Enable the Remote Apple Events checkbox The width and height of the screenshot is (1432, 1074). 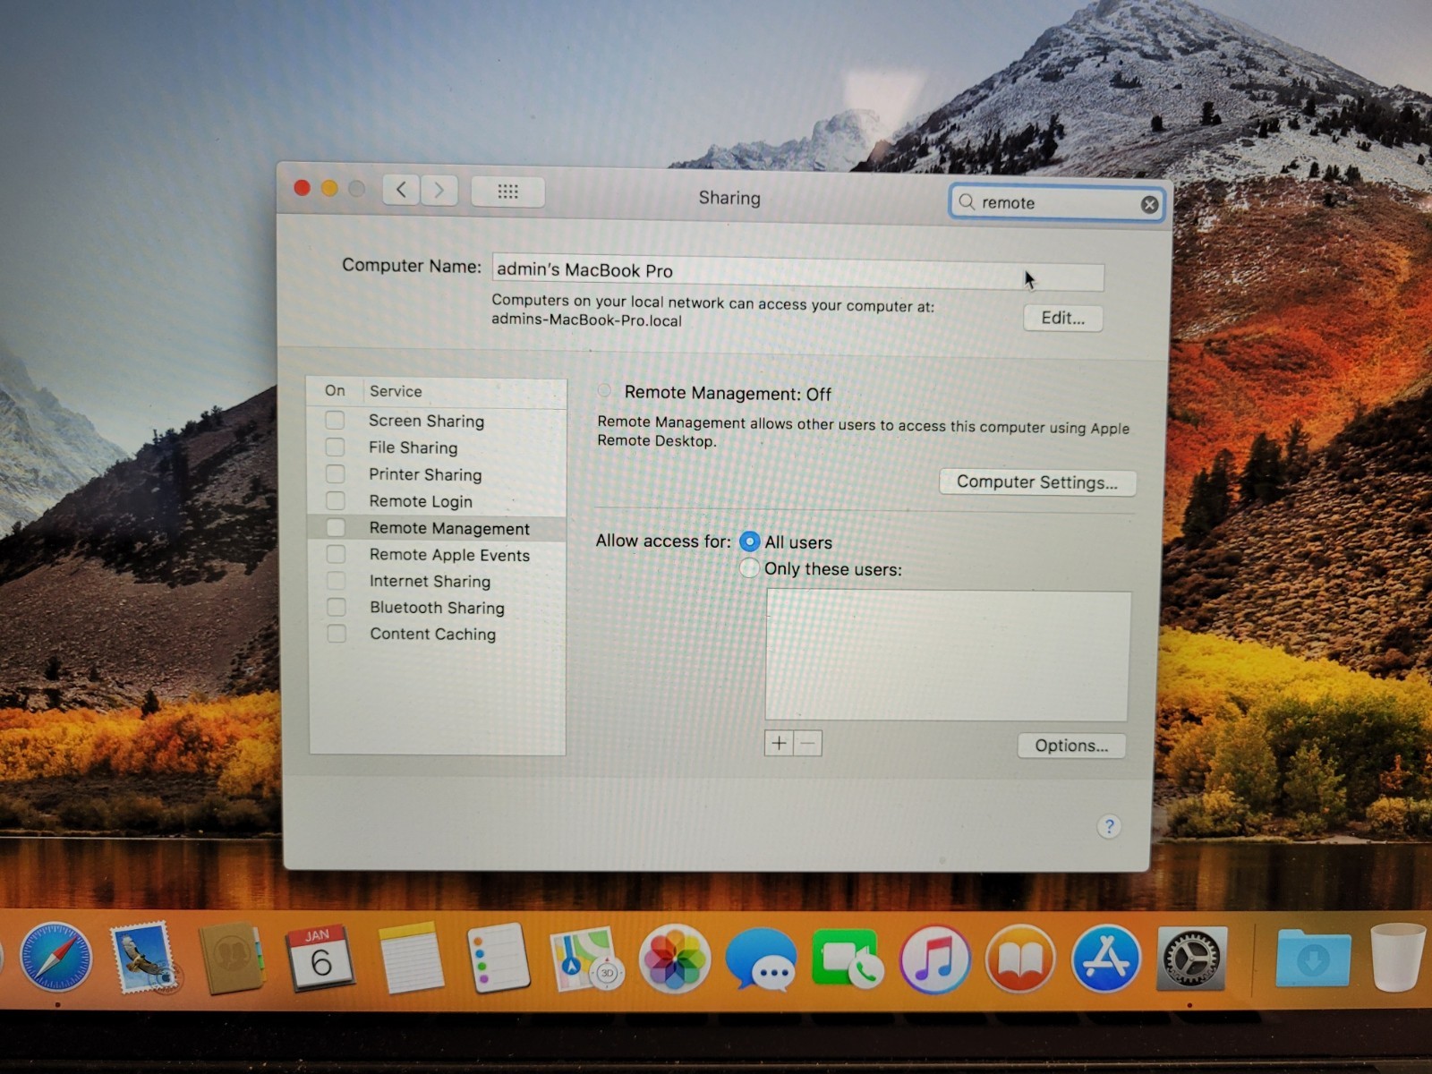pyautogui.click(x=336, y=554)
